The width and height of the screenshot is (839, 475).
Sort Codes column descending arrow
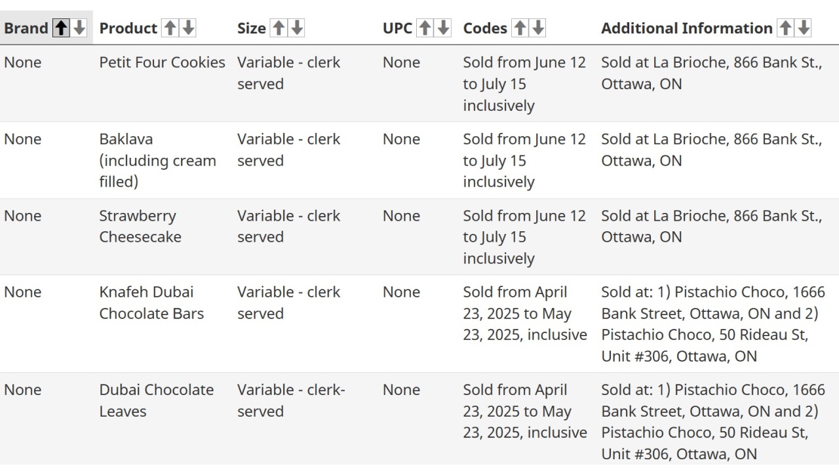point(538,28)
